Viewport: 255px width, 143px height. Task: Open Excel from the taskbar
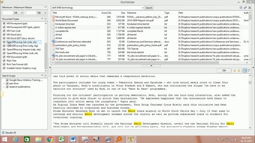pos(61,139)
